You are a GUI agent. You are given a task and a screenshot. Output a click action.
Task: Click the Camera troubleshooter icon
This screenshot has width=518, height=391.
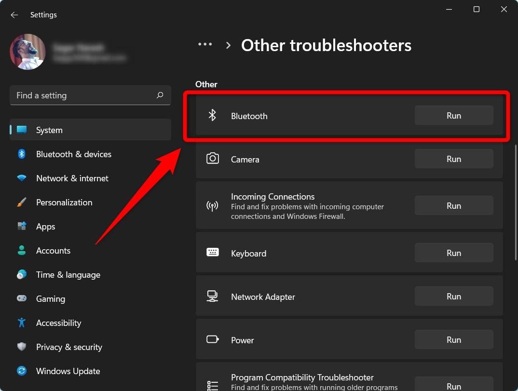[x=213, y=159]
